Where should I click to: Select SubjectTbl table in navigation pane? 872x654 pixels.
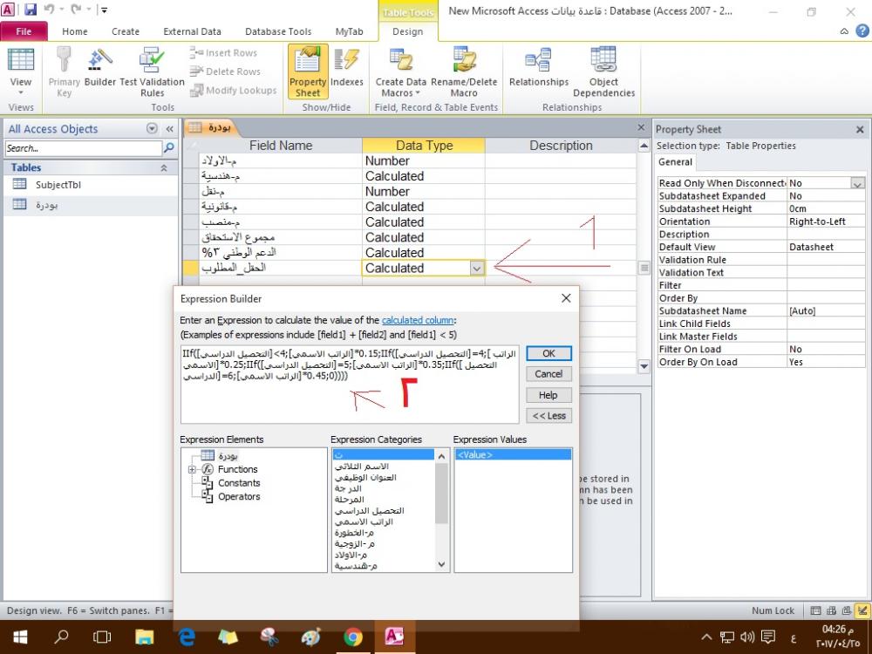pyautogui.click(x=58, y=185)
